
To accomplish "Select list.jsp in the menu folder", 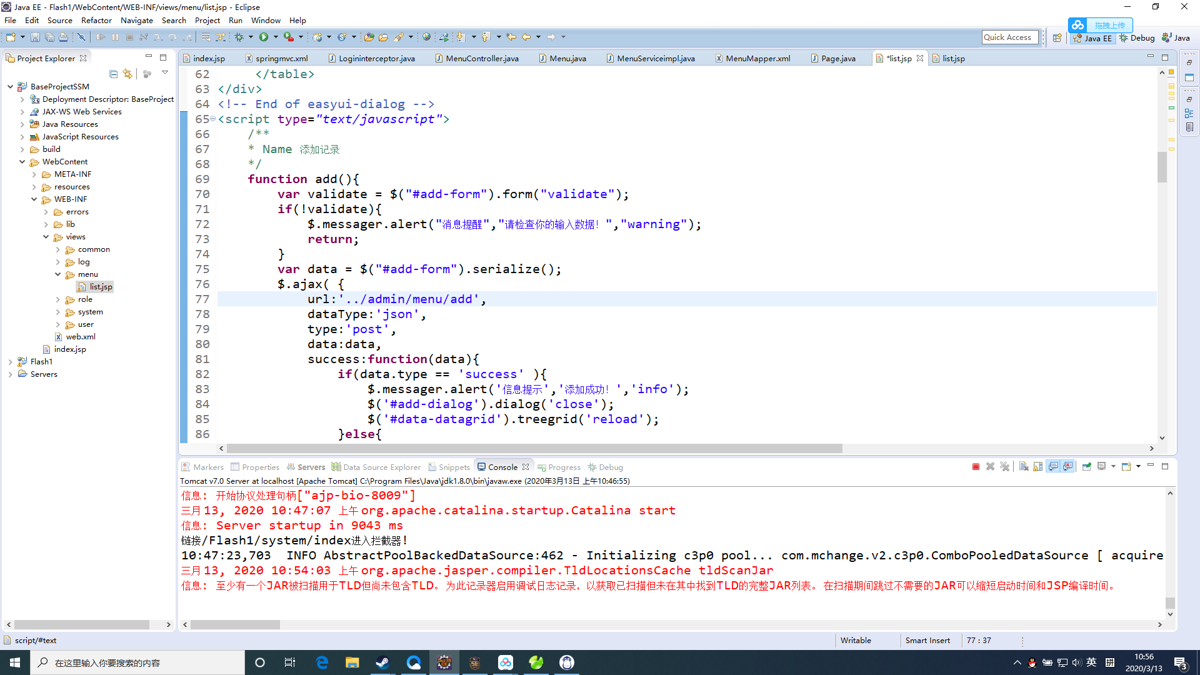I will pos(95,287).
